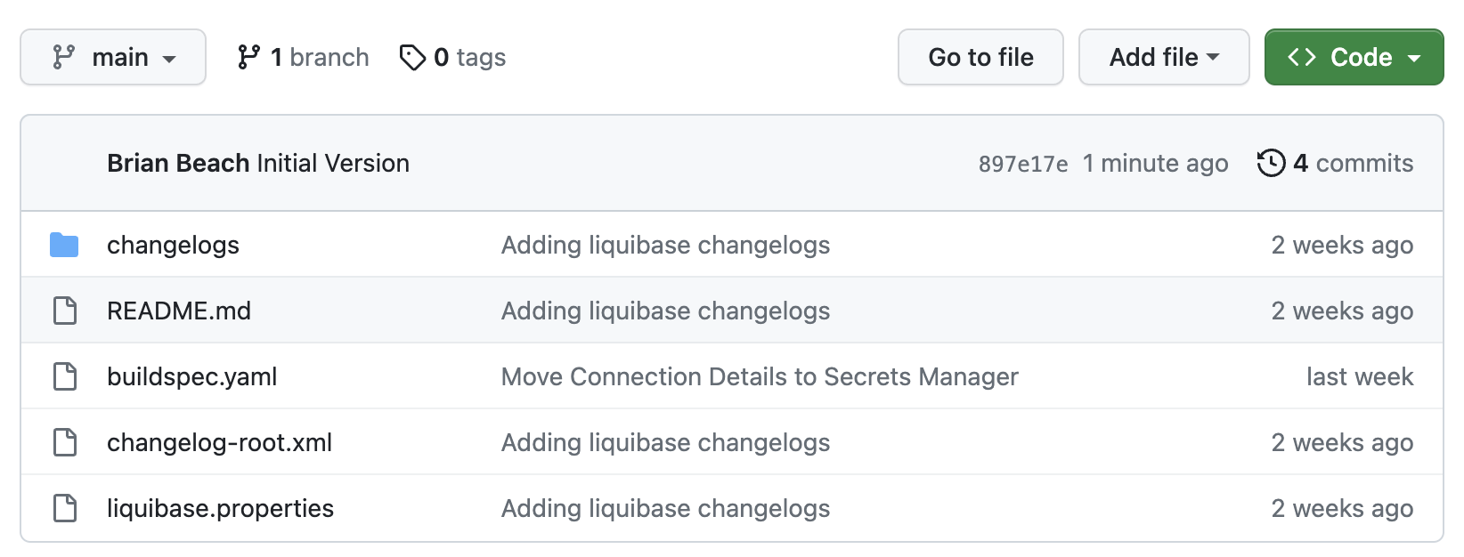The height and width of the screenshot is (557, 1464).
Task: Open the Initial Version commit message
Action: pyautogui.click(x=332, y=163)
